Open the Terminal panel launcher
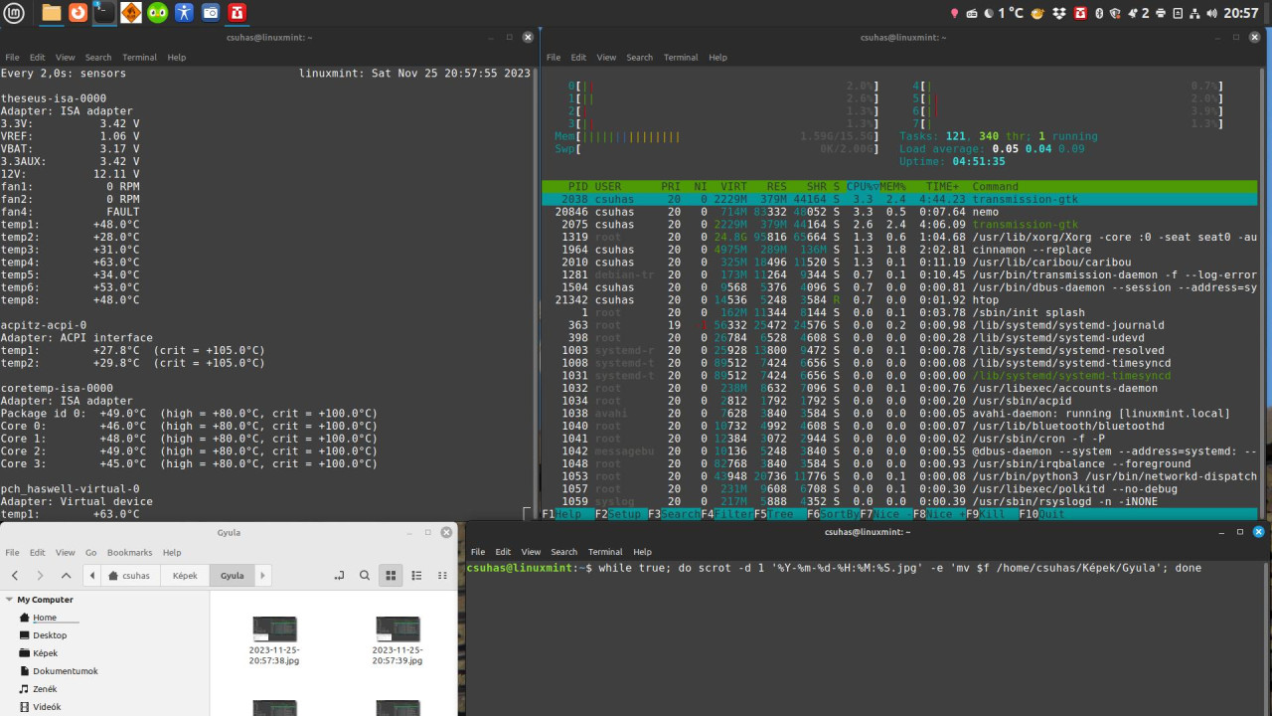 click(104, 13)
